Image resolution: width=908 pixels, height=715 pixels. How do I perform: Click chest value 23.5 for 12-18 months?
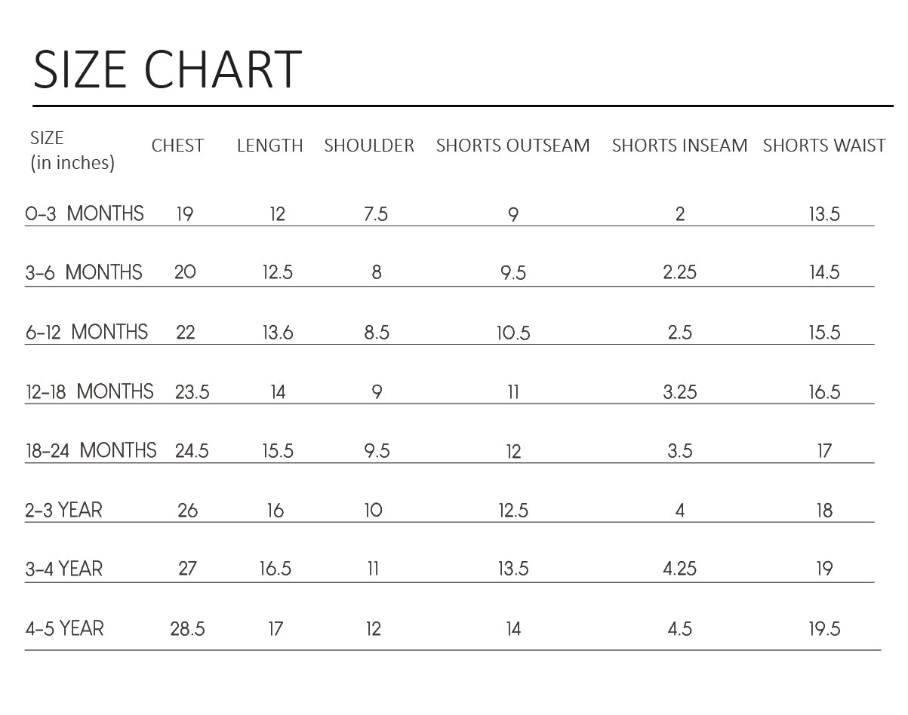point(192,392)
